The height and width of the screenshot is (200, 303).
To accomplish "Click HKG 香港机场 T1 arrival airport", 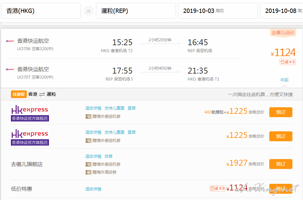I will 203,79.
